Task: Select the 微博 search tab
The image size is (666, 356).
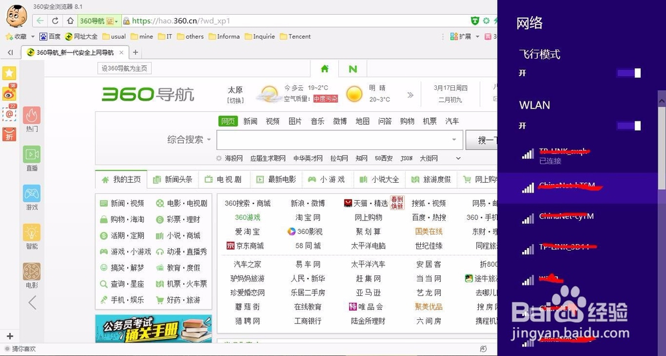Action: click(x=340, y=121)
